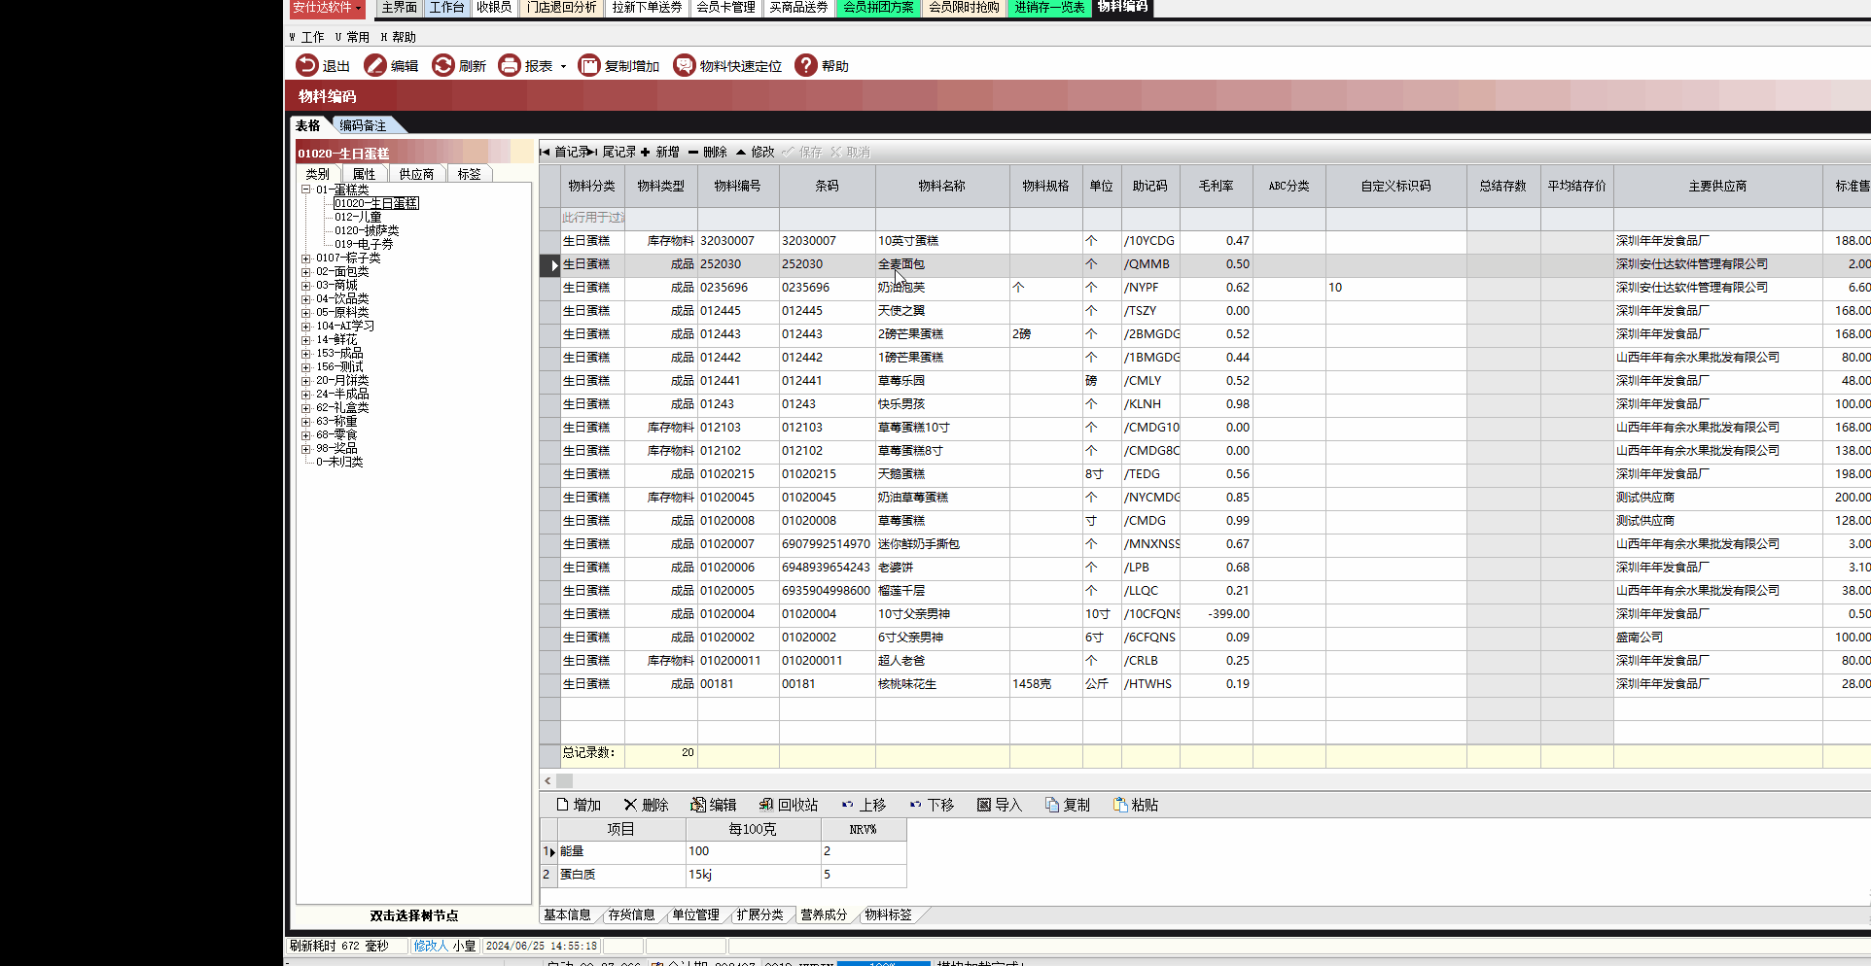Expand the 62-礼盒类 tree node
Viewport: 1871px width, 966px height.
coord(305,408)
